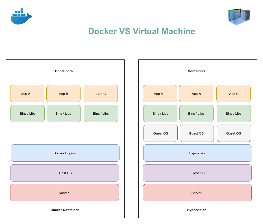Select Bins / Libs box under Docker App C
This screenshot has height=224, width=263.
coord(101,114)
